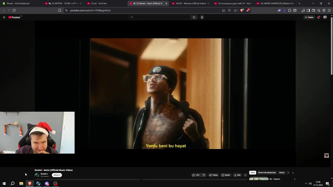Image resolution: width=333 pixels, height=187 pixels.
Task: Open the Windows Start menu
Action: coord(4,184)
